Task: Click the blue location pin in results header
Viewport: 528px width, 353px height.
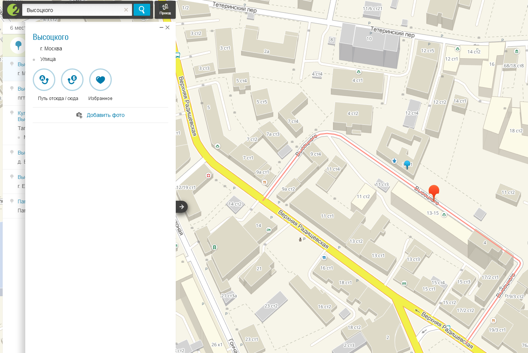Action: 18,46
